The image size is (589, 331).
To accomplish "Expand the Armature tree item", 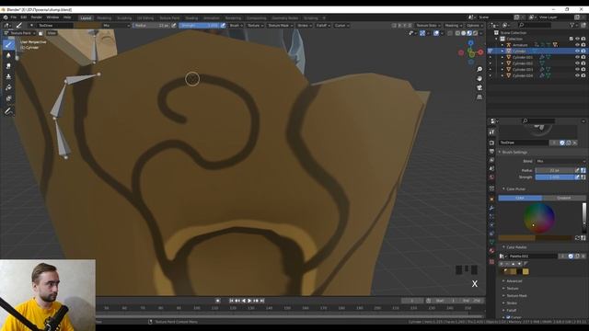I will pos(502,45).
